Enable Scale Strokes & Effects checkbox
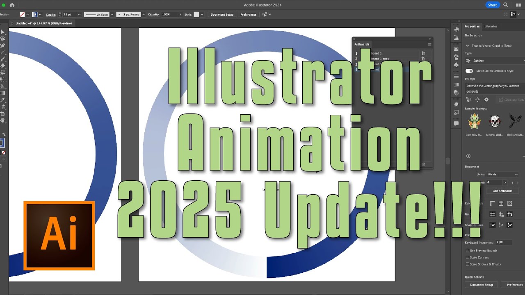The width and height of the screenshot is (525, 295). click(468, 264)
